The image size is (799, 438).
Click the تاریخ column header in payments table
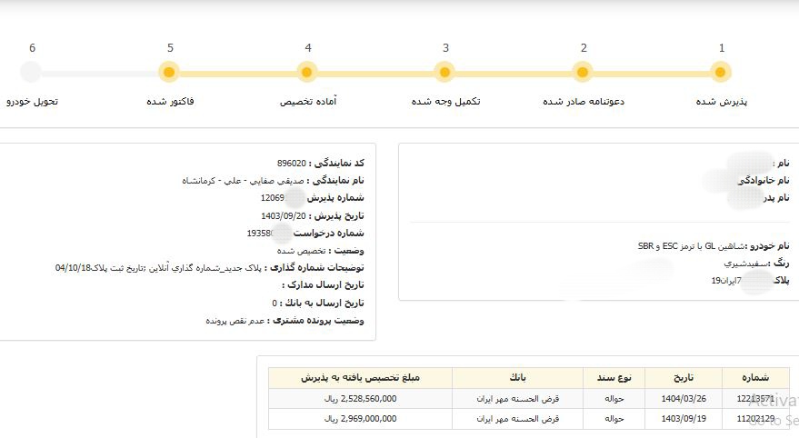(x=683, y=377)
